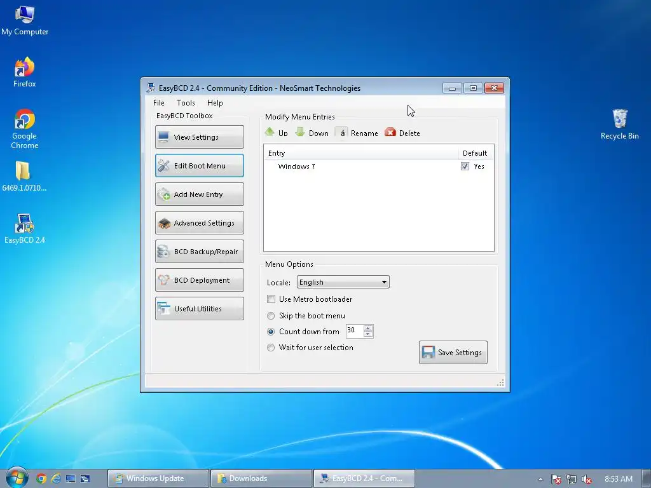Open BCD Deployment section
651x488 pixels.
(x=199, y=280)
